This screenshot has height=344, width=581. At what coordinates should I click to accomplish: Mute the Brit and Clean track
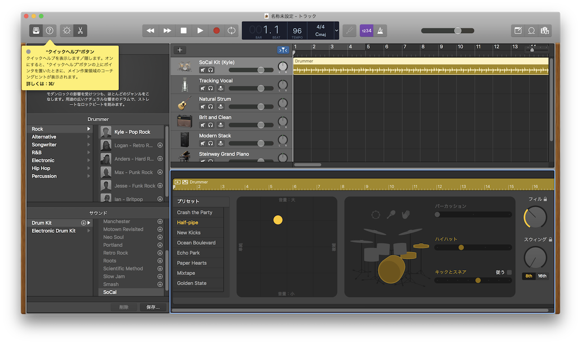tap(203, 125)
